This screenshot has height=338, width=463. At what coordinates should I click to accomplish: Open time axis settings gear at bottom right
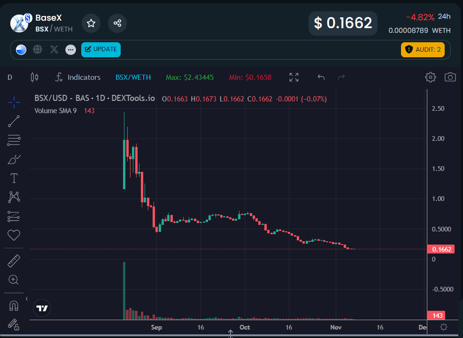(443, 327)
